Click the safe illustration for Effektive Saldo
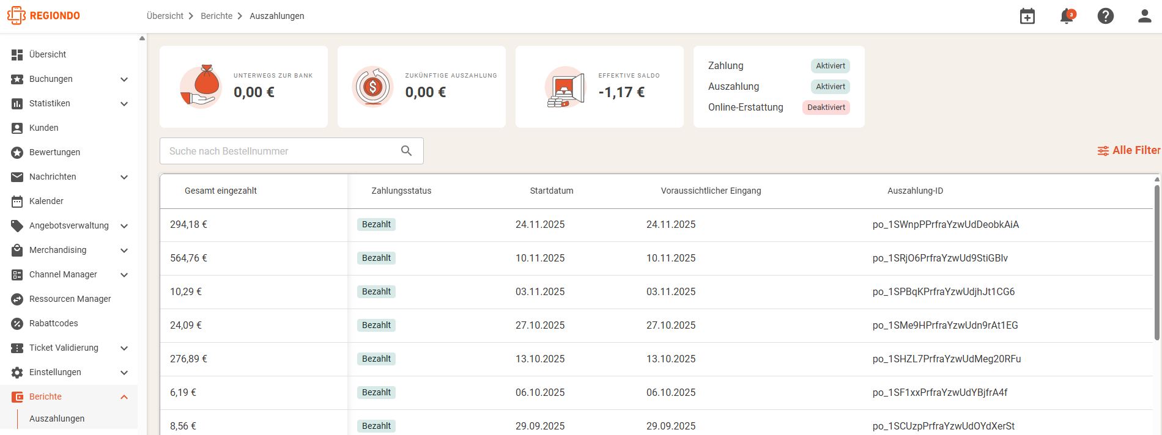 [564, 87]
